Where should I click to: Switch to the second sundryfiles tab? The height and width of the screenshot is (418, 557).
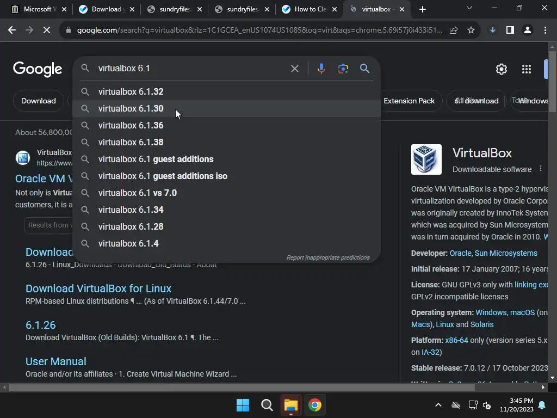point(241,9)
